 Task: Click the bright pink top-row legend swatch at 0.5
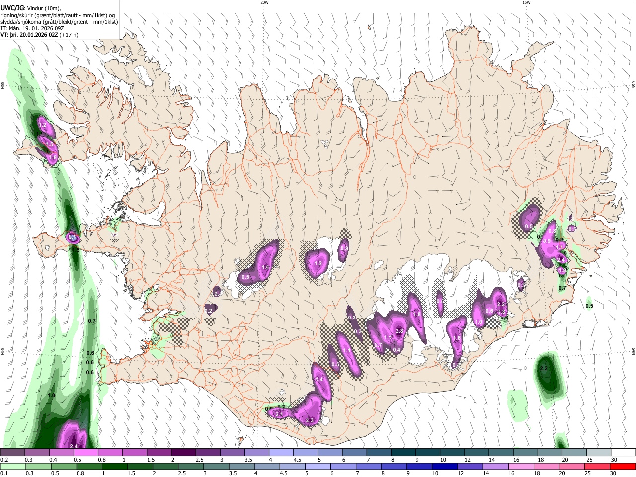point(86,452)
